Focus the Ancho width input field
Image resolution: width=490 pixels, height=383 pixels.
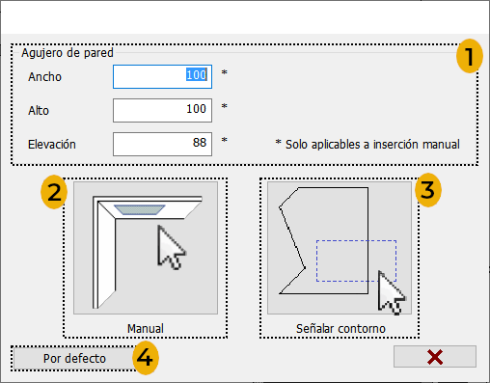(162, 76)
